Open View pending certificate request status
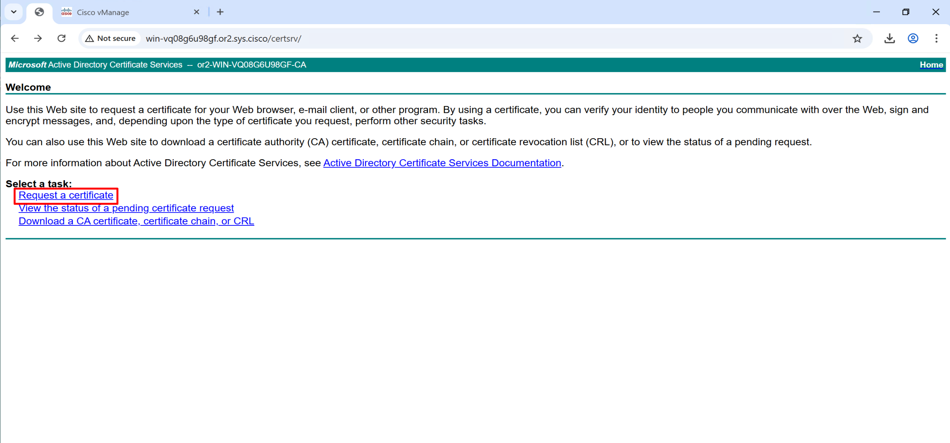 (126, 208)
